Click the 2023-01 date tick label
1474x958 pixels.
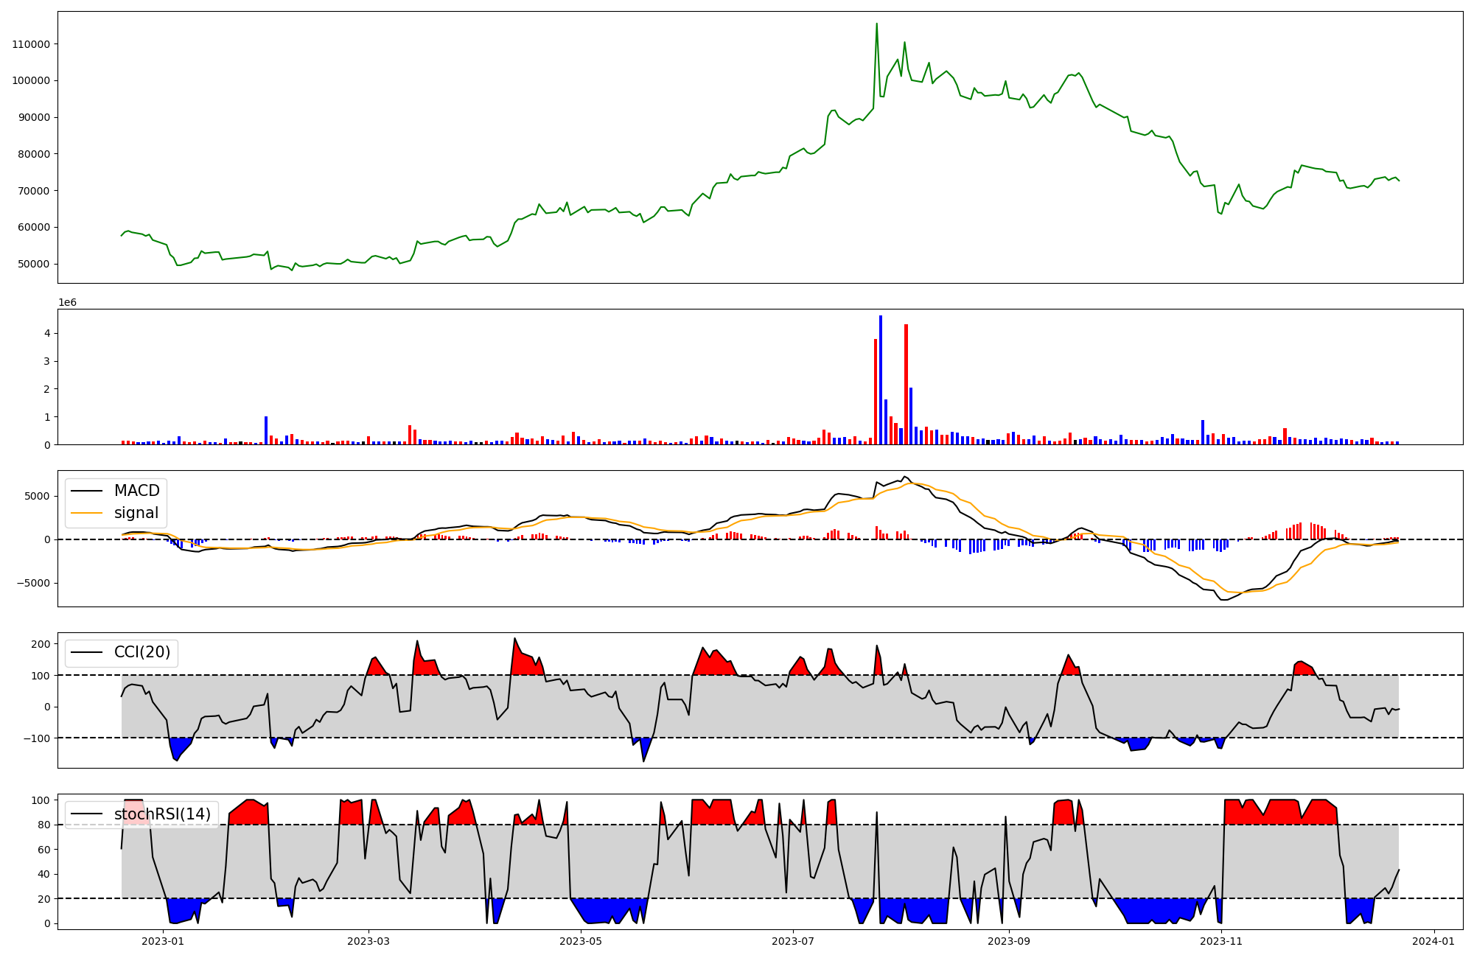coord(162,941)
